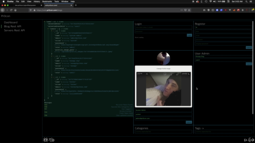The image size is (255, 143).
Task: Open the camera settings icon at bottom left
Action: click(52, 139)
